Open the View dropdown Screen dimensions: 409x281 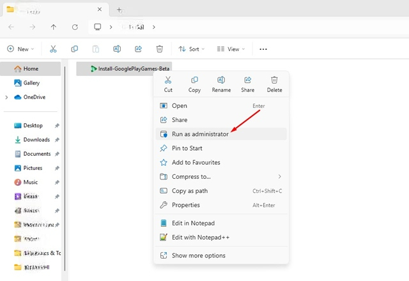(x=231, y=49)
